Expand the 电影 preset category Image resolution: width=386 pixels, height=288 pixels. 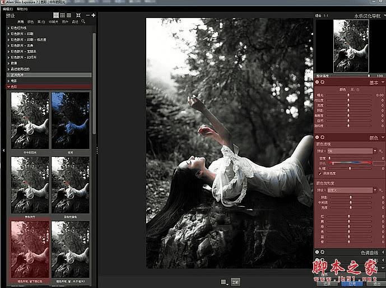(x=14, y=81)
